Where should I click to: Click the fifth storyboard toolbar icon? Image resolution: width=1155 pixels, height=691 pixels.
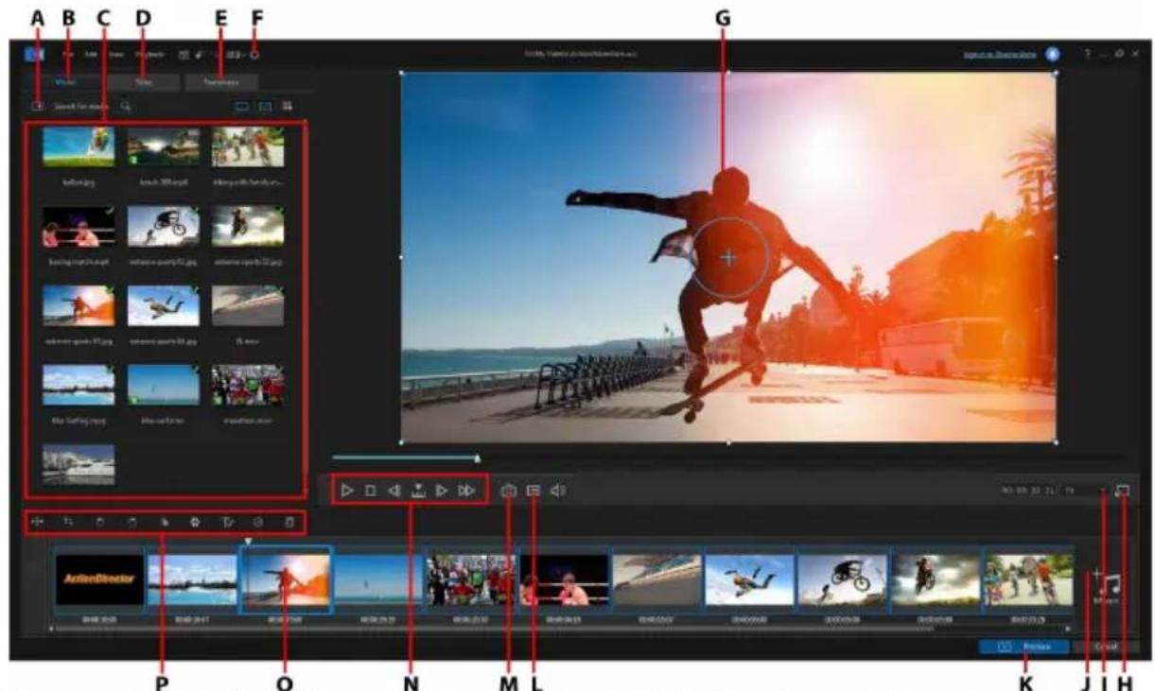[x=164, y=521]
